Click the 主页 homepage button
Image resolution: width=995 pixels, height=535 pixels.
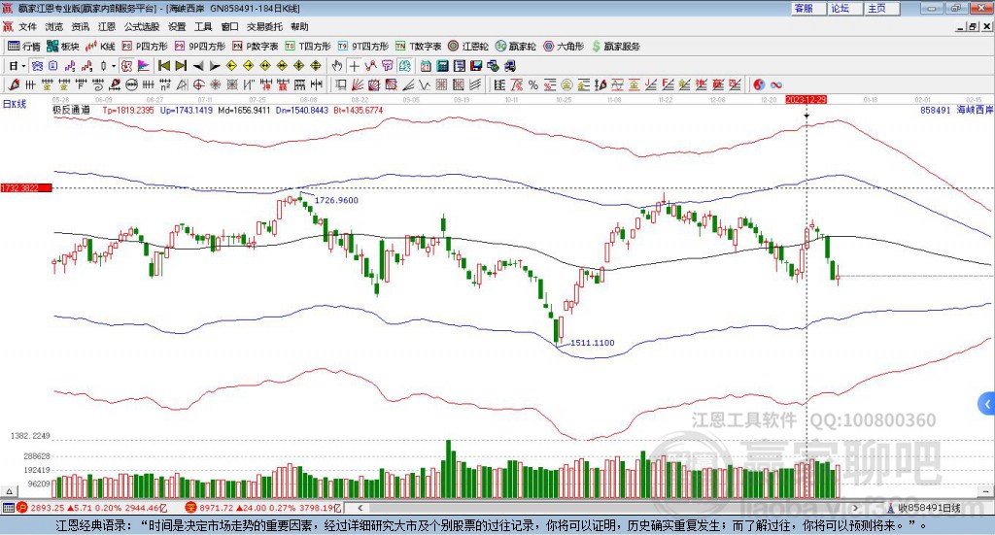coord(880,8)
